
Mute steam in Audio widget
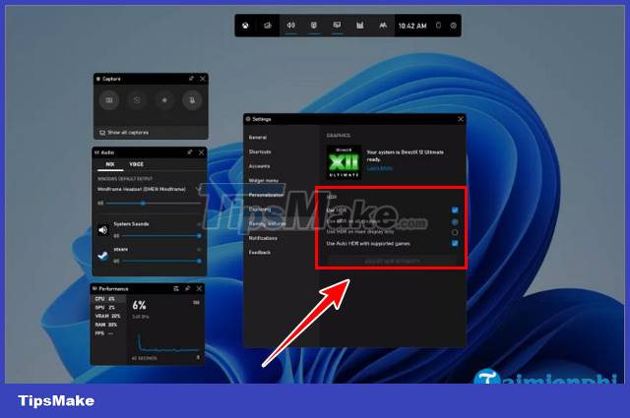[x=199, y=250]
